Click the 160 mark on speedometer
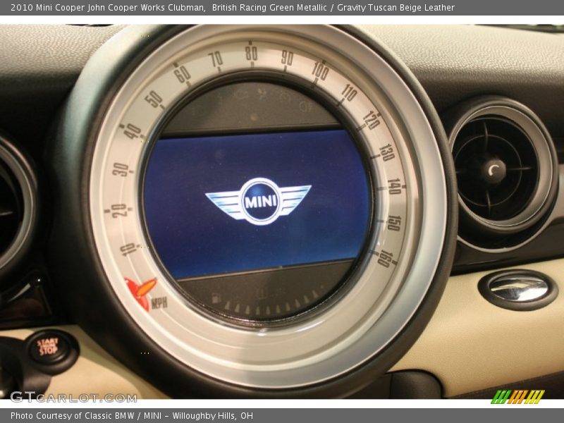The image size is (564, 423). coord(386,259)
